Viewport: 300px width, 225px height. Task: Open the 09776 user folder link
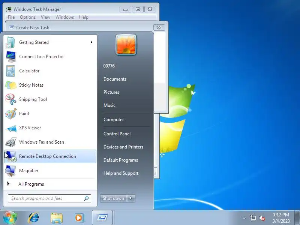(109, 66)
